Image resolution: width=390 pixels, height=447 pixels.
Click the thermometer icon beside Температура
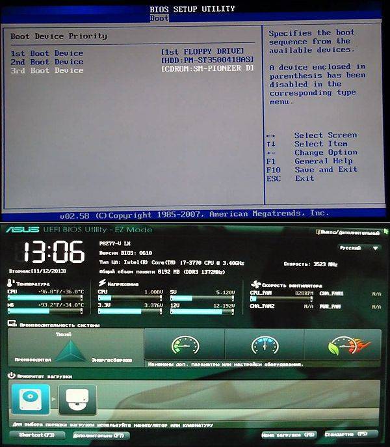[10, 283]
